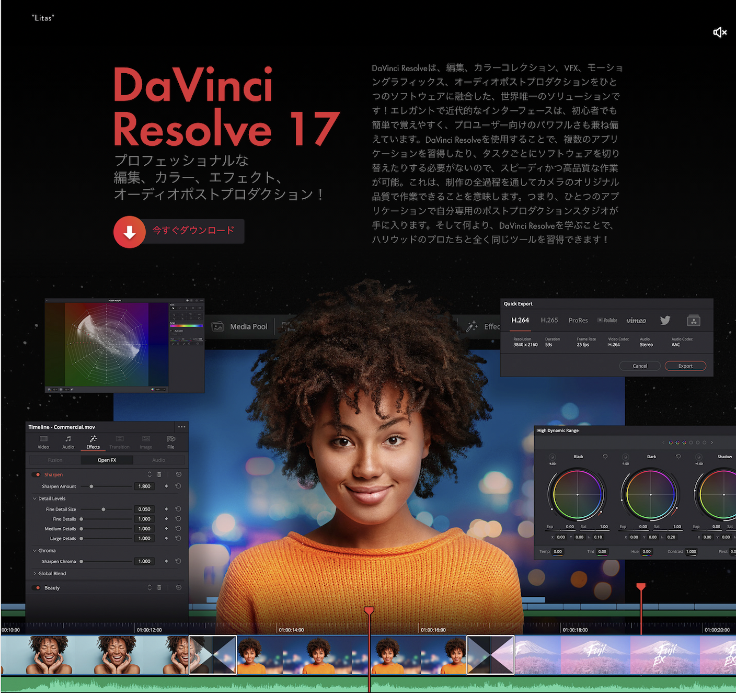Image resolution: width=736 pixels, height=693 pixels.
Task: Unmute the page video with the speaker icon
Action: pos(720,32)
